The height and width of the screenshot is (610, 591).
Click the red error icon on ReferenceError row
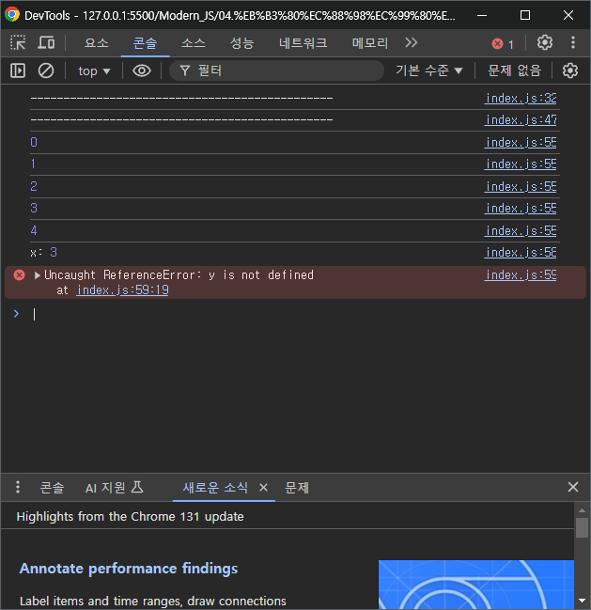point(19,275)
